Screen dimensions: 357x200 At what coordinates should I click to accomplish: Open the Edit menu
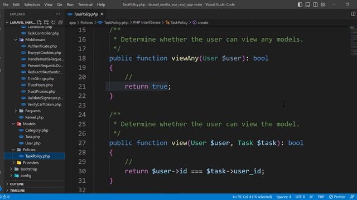16,4
